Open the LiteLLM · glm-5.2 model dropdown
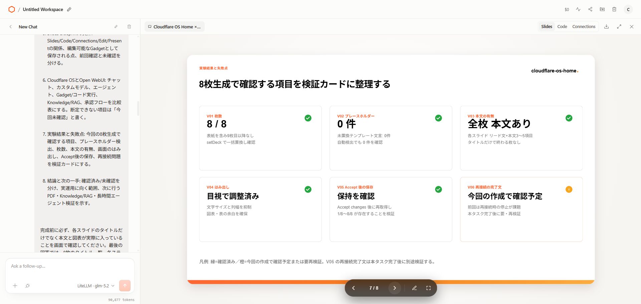641x304 pixels. (x=96, y=286)
